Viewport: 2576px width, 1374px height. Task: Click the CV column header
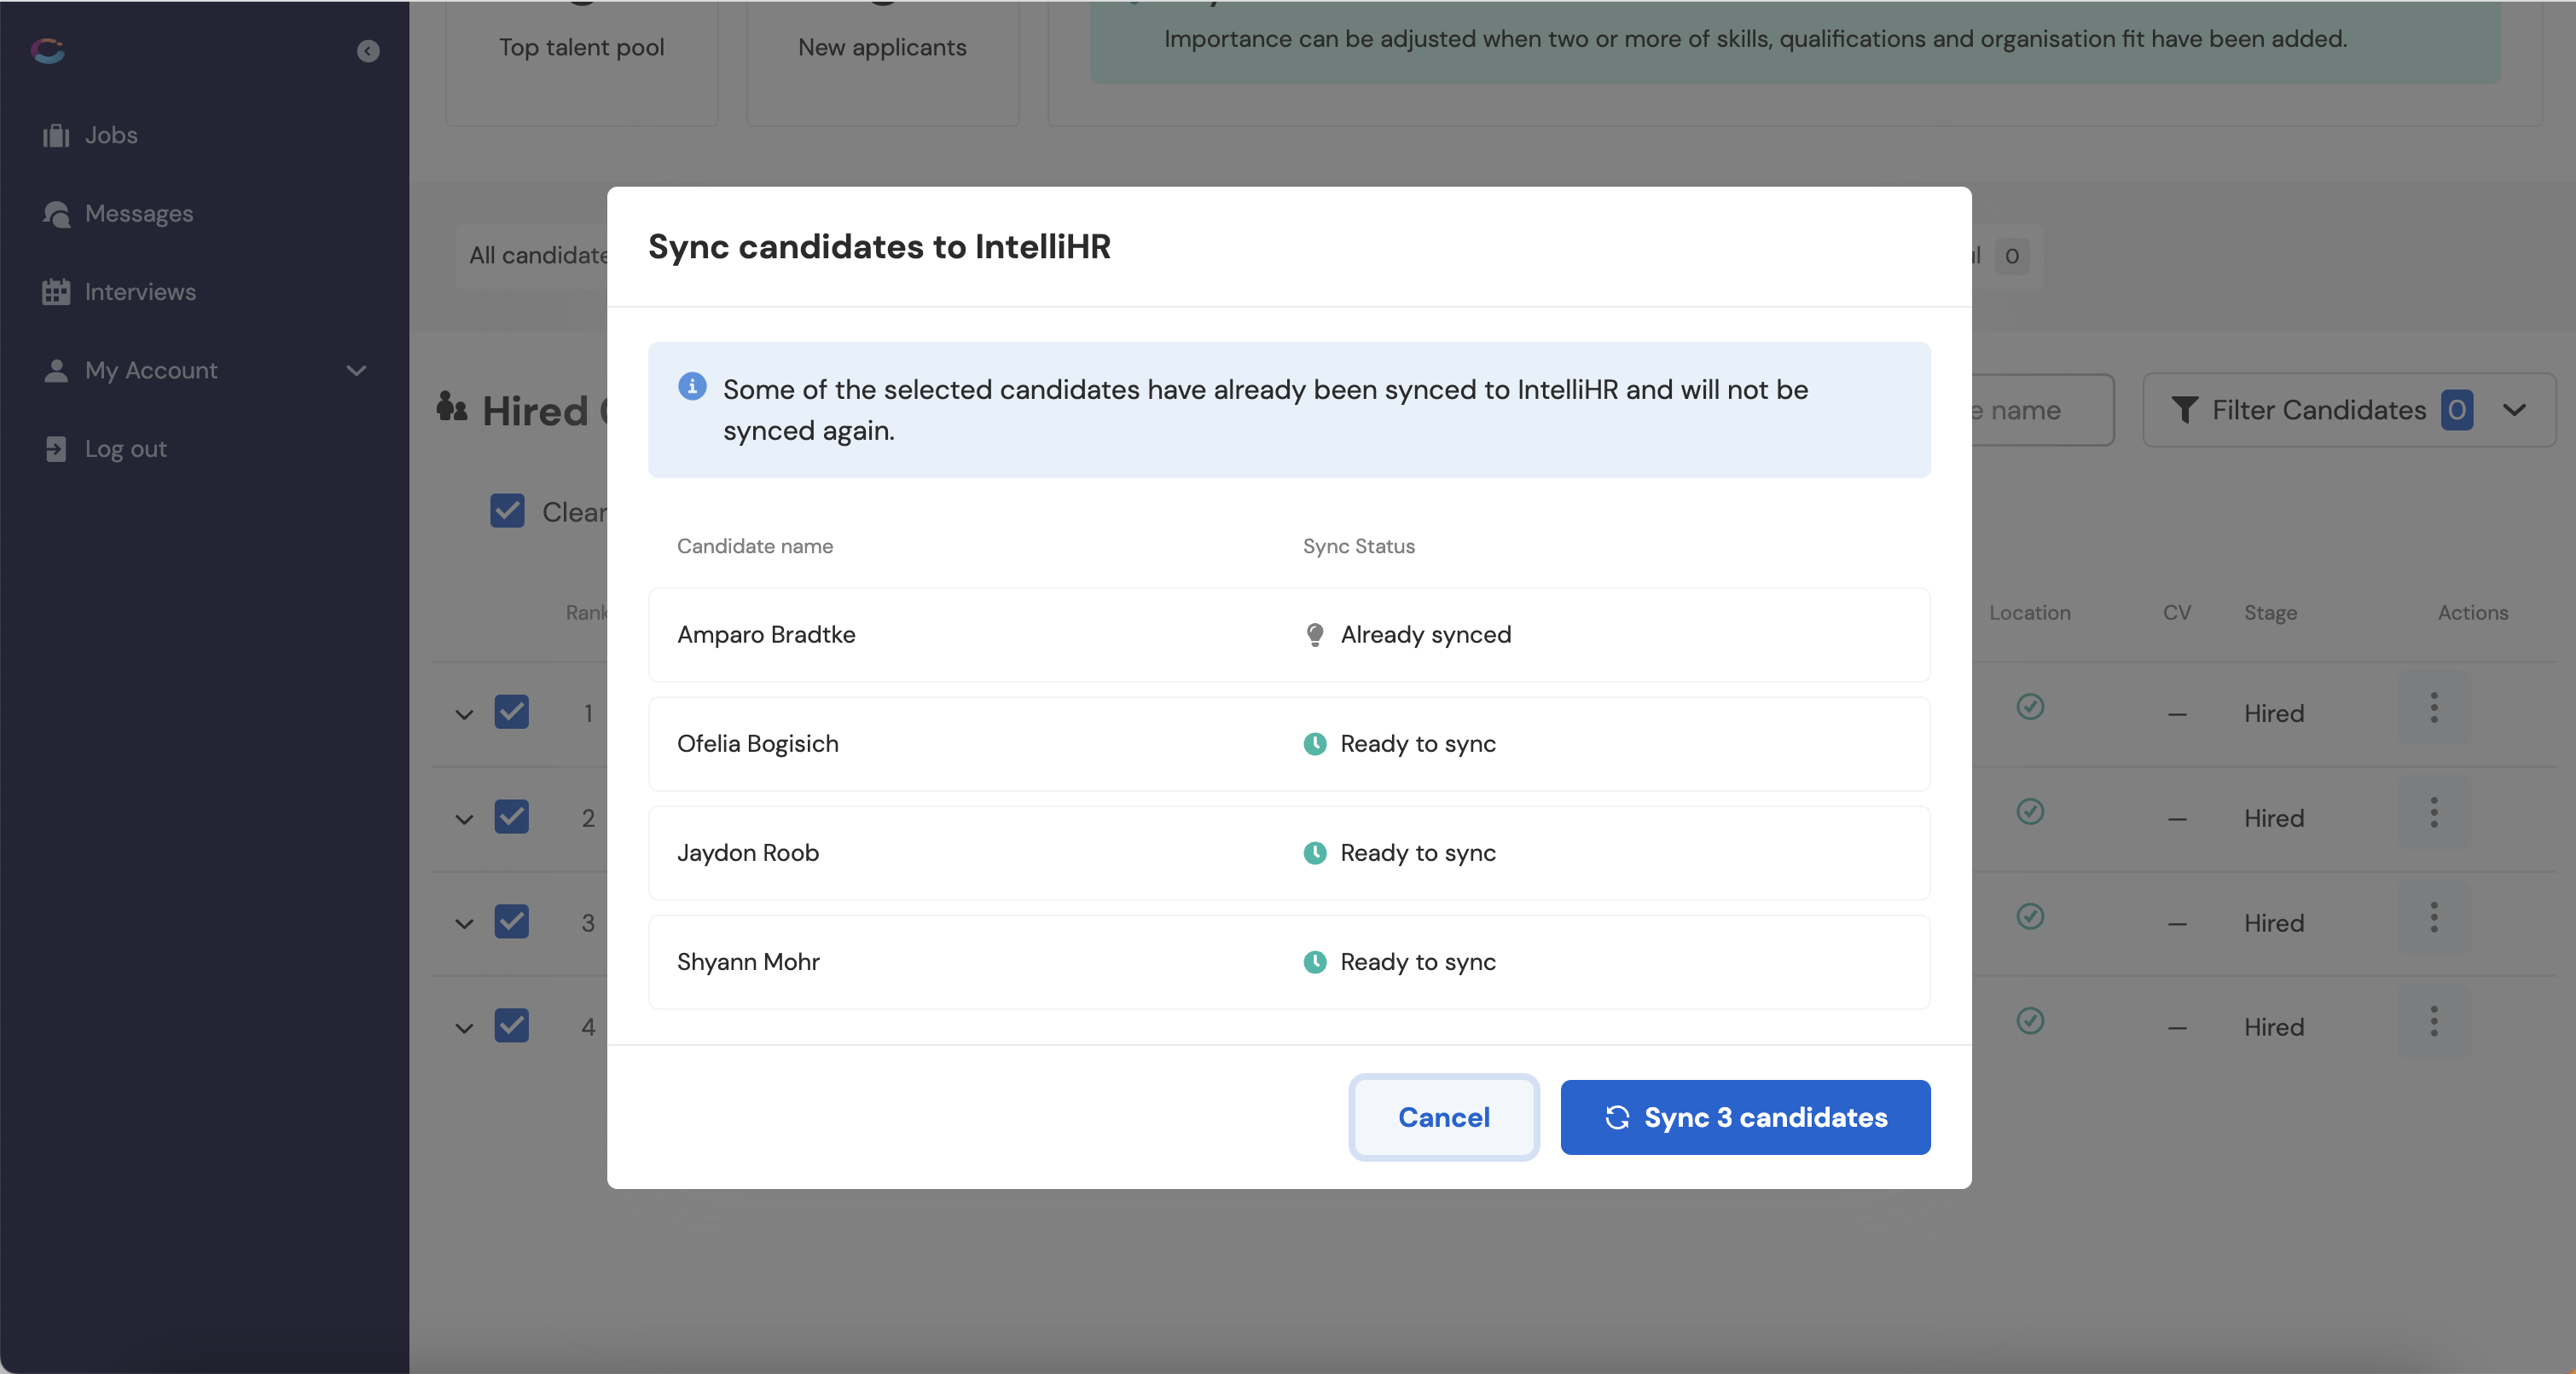2176,613
